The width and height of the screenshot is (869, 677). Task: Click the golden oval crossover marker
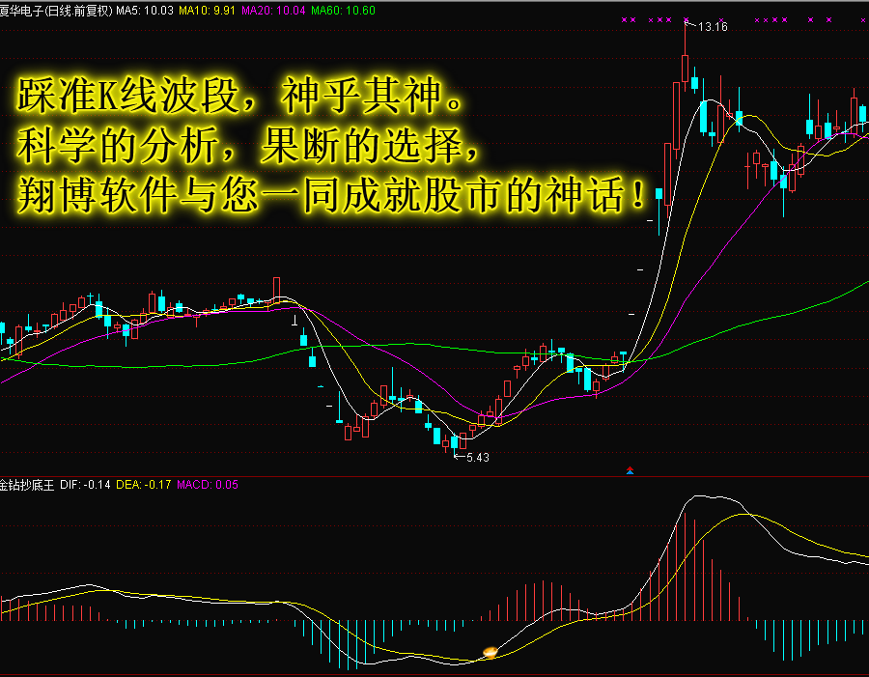coord(491,652)
